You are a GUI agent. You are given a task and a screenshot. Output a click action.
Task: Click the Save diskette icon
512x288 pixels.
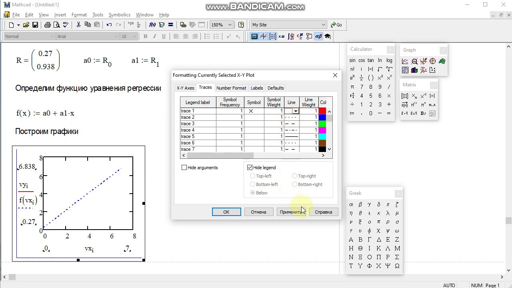coord(35,25)
